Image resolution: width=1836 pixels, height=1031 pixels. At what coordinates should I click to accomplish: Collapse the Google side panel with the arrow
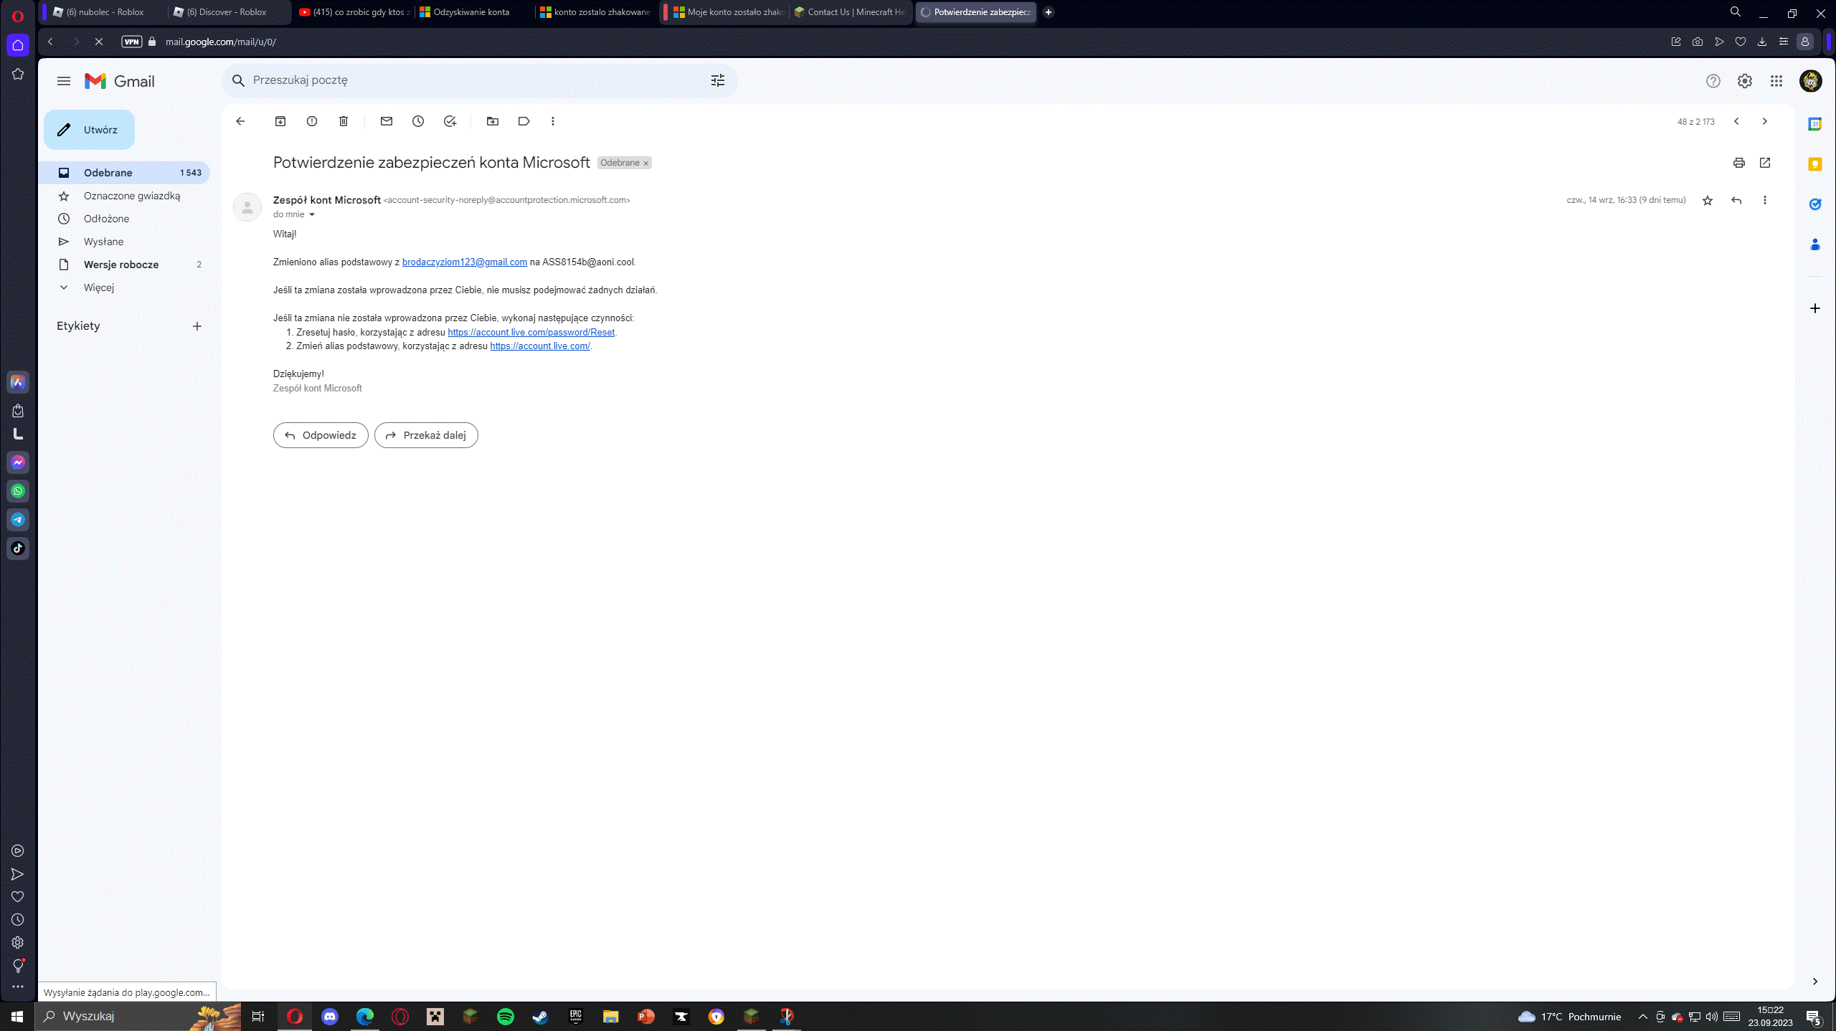(1815, 982)
